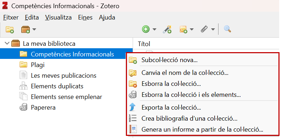
Task: Open the Ajuda menu
Action: [107, 17]
